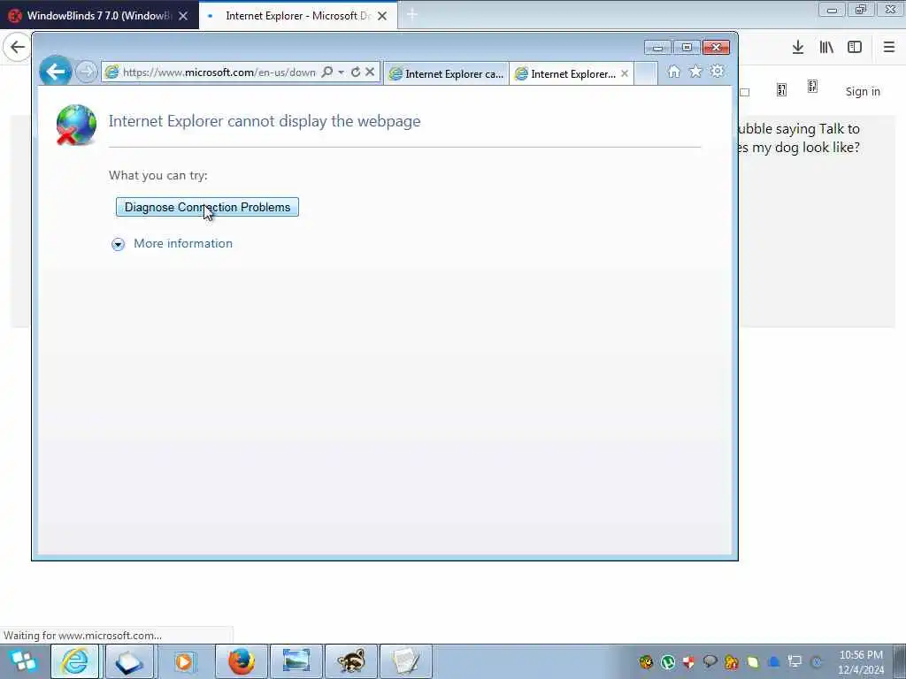Click speech bubble tray icon

710,661
